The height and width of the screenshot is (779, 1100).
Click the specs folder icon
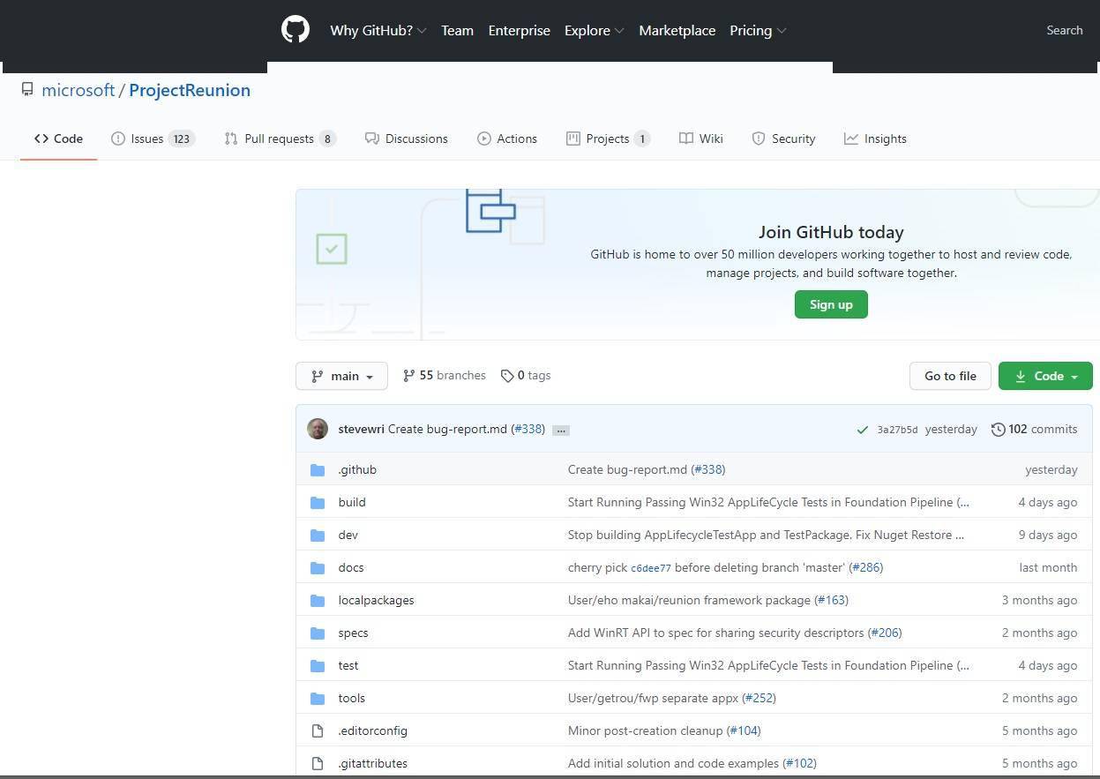point(318,633)
